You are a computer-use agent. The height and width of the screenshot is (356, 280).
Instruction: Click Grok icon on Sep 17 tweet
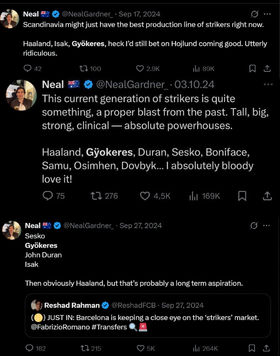(255, 14)
